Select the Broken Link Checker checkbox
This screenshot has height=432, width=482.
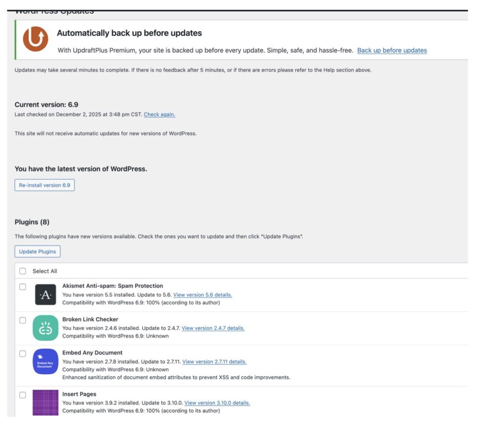coord(23,320)
